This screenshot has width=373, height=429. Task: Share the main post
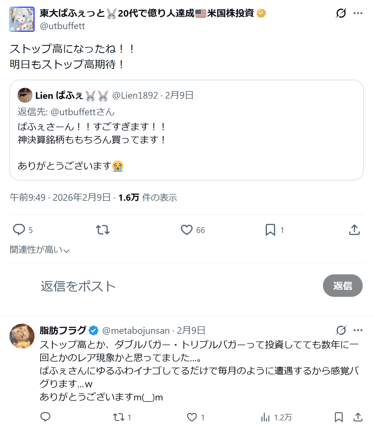(x=354, y=230)
